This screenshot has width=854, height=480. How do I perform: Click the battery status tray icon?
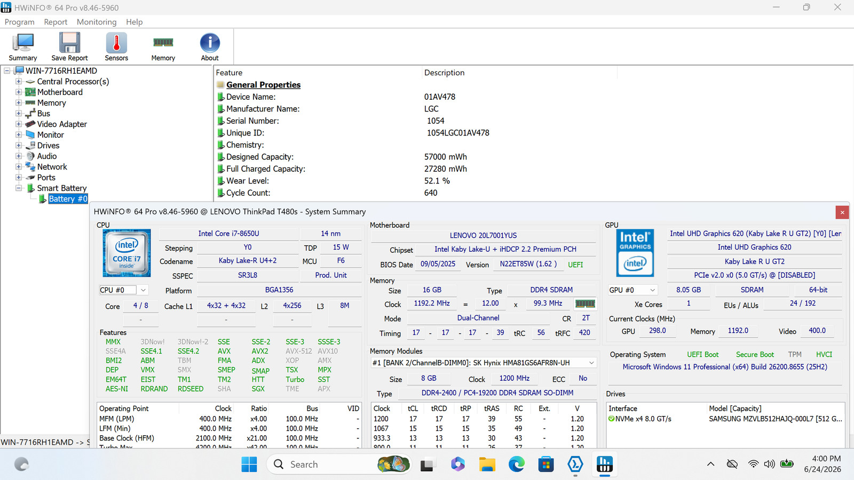click(787, 464)
